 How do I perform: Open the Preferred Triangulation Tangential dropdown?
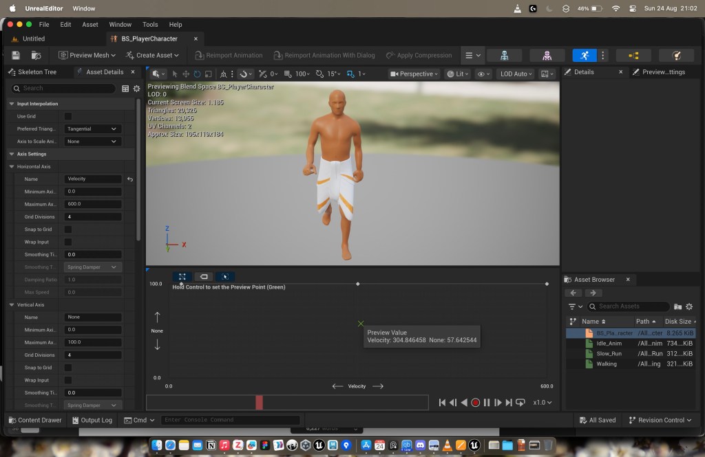[x=93, y=129]
